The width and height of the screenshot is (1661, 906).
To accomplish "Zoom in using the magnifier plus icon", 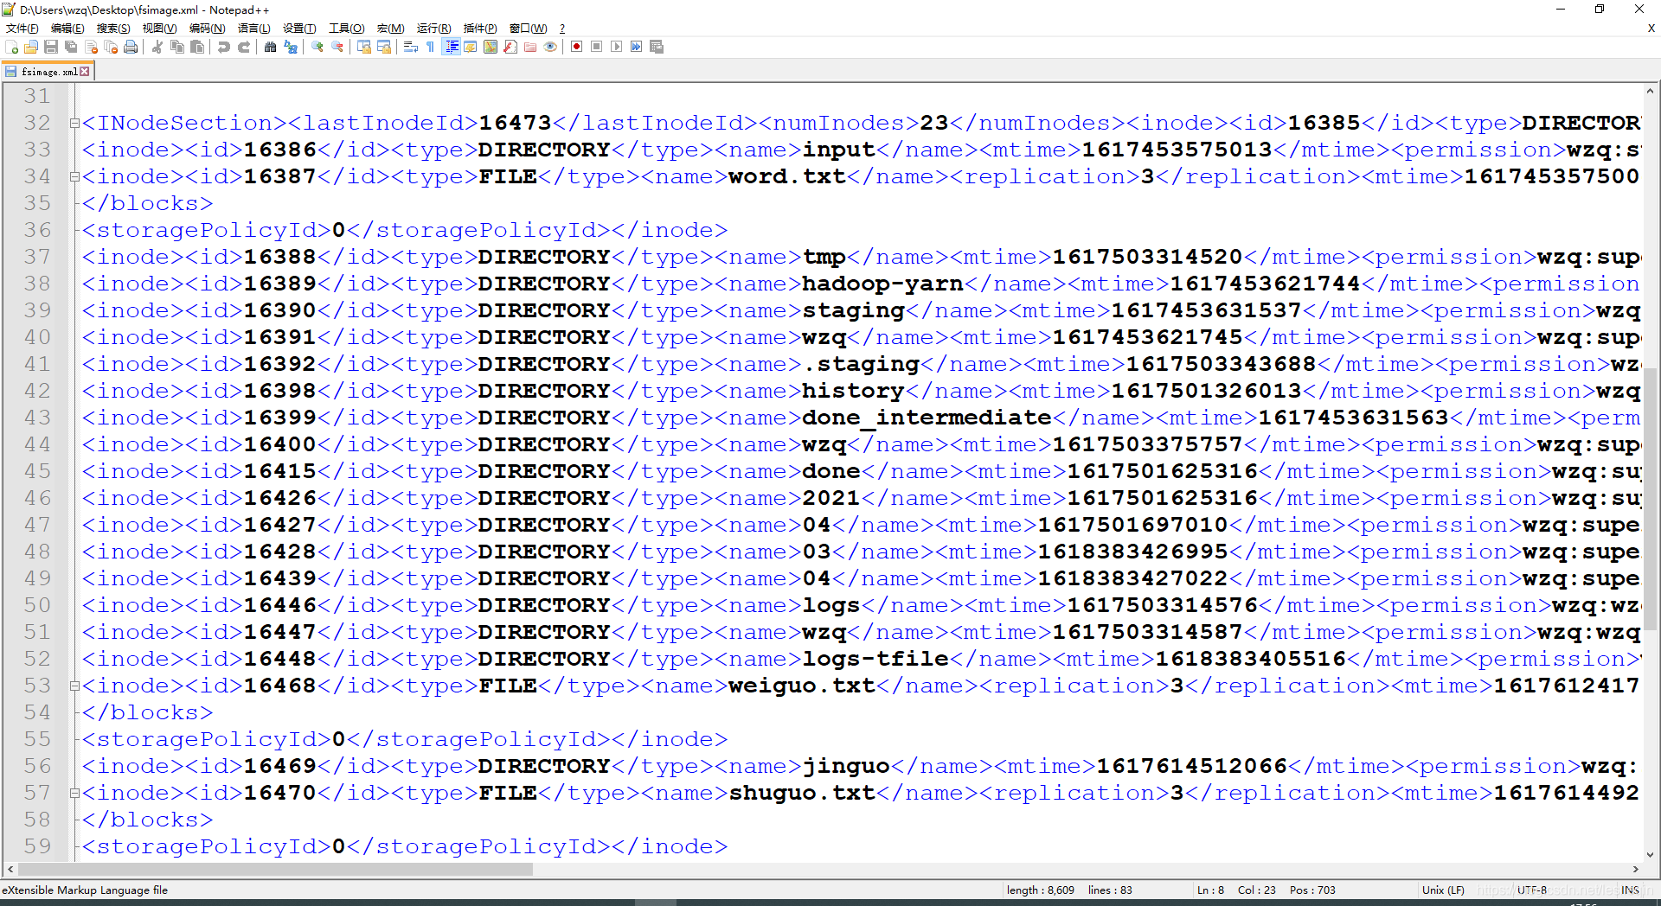I will tap(317, 47).
